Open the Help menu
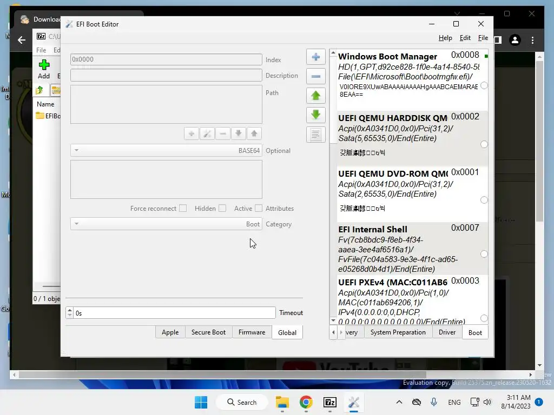554x415 pixels. 445,38
